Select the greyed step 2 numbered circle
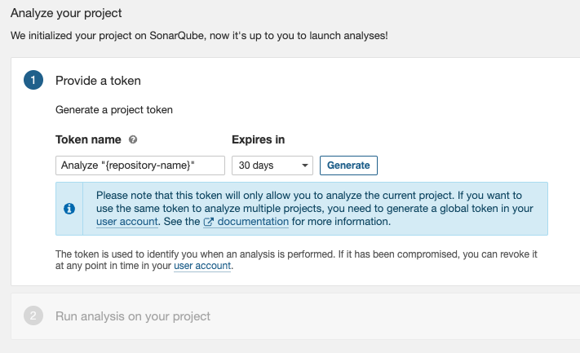 [33, 316]
